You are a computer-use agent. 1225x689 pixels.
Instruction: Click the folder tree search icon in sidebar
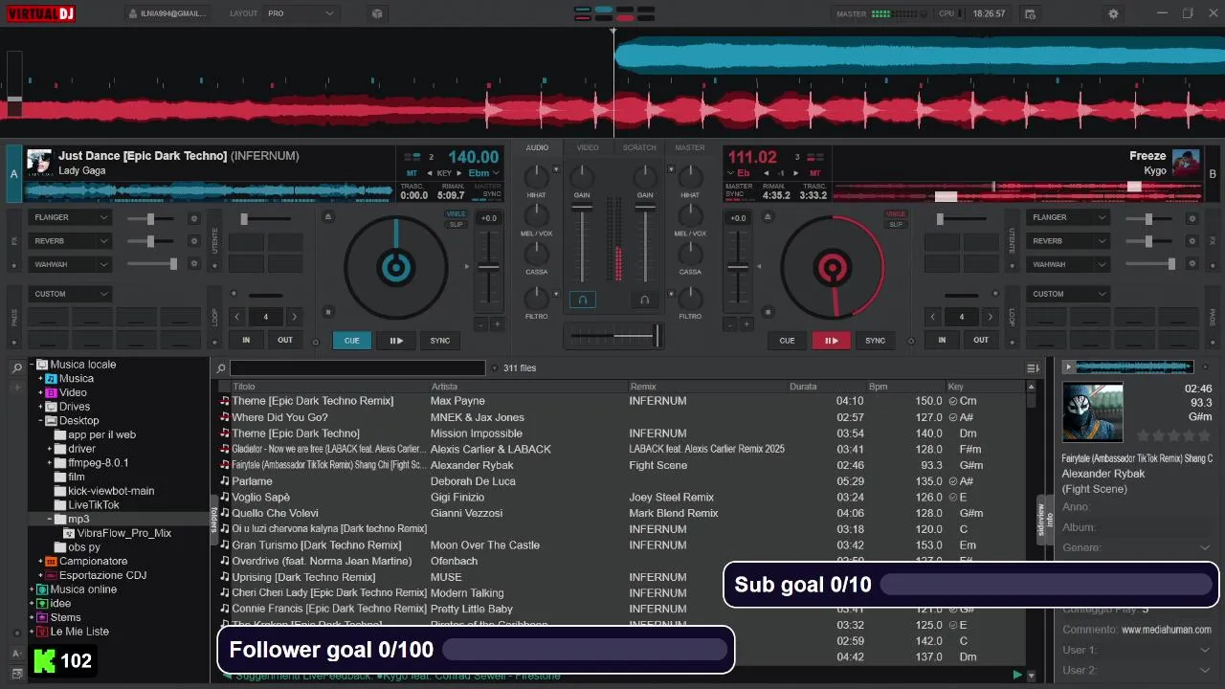point(16,368)
